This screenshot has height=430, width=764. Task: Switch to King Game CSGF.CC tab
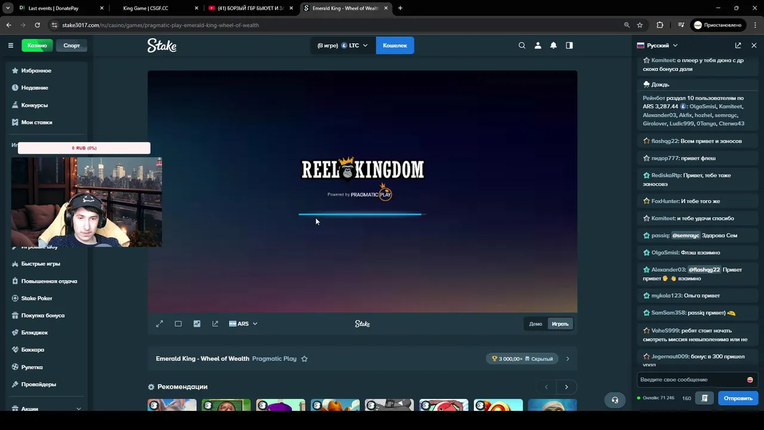(152, 8)
